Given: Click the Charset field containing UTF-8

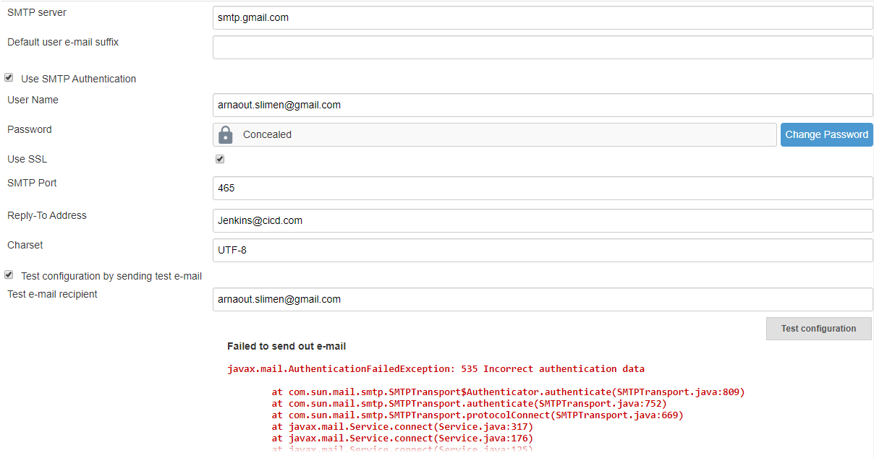Looking at the screenshot, I should pos(543,250).
